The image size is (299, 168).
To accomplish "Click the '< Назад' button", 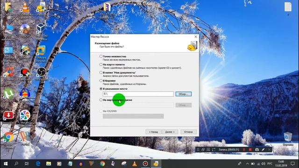I will pos(153,132).
